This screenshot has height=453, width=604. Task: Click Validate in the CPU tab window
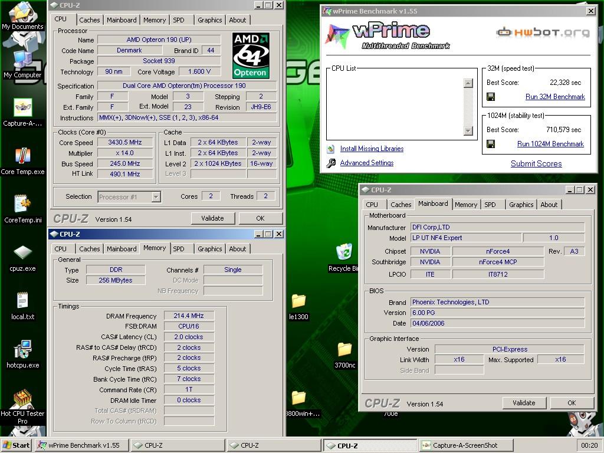212,218
